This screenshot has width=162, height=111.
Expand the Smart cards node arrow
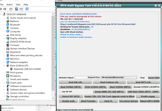coord(4,83)
